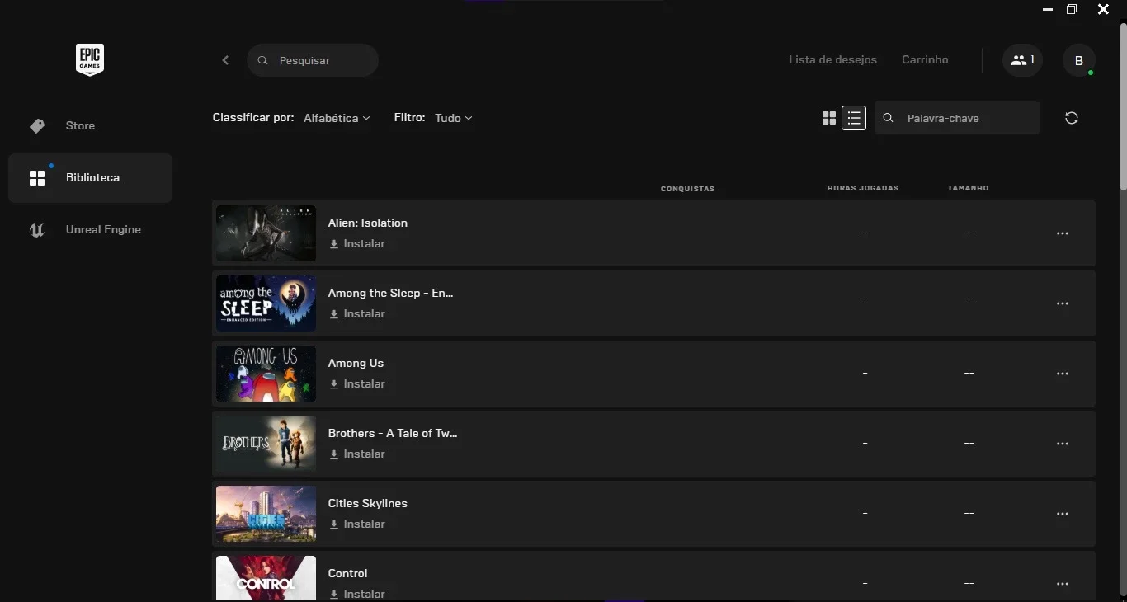Install Brothers - A Tale of Two Sons

click(x=357, y=454)
